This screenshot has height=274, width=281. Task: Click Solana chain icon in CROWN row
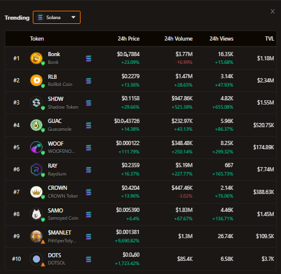[x=88, y=192]
